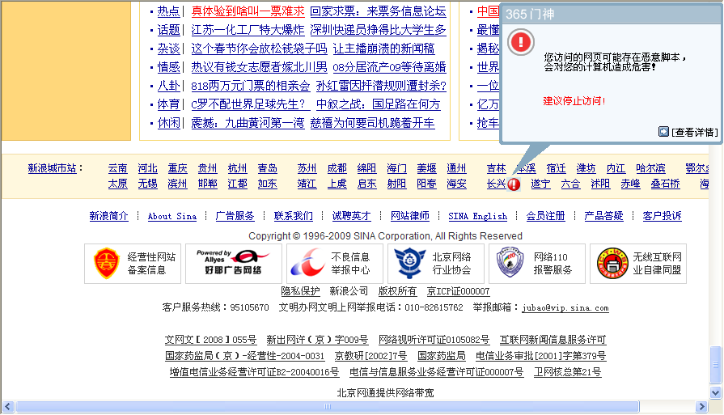This screenshot has height=415, width=724.
Task: Open the 增值电信业务经营许可证B2-20040016号 link
Action: [x=254, y=372]
